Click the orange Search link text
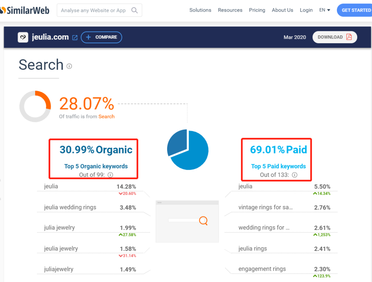Viewport: 372px width, 282px height. (106, 116)
